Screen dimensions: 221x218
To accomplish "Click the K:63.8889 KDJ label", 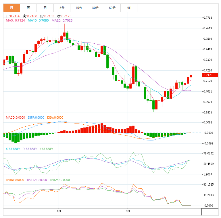I will [13, 149].
